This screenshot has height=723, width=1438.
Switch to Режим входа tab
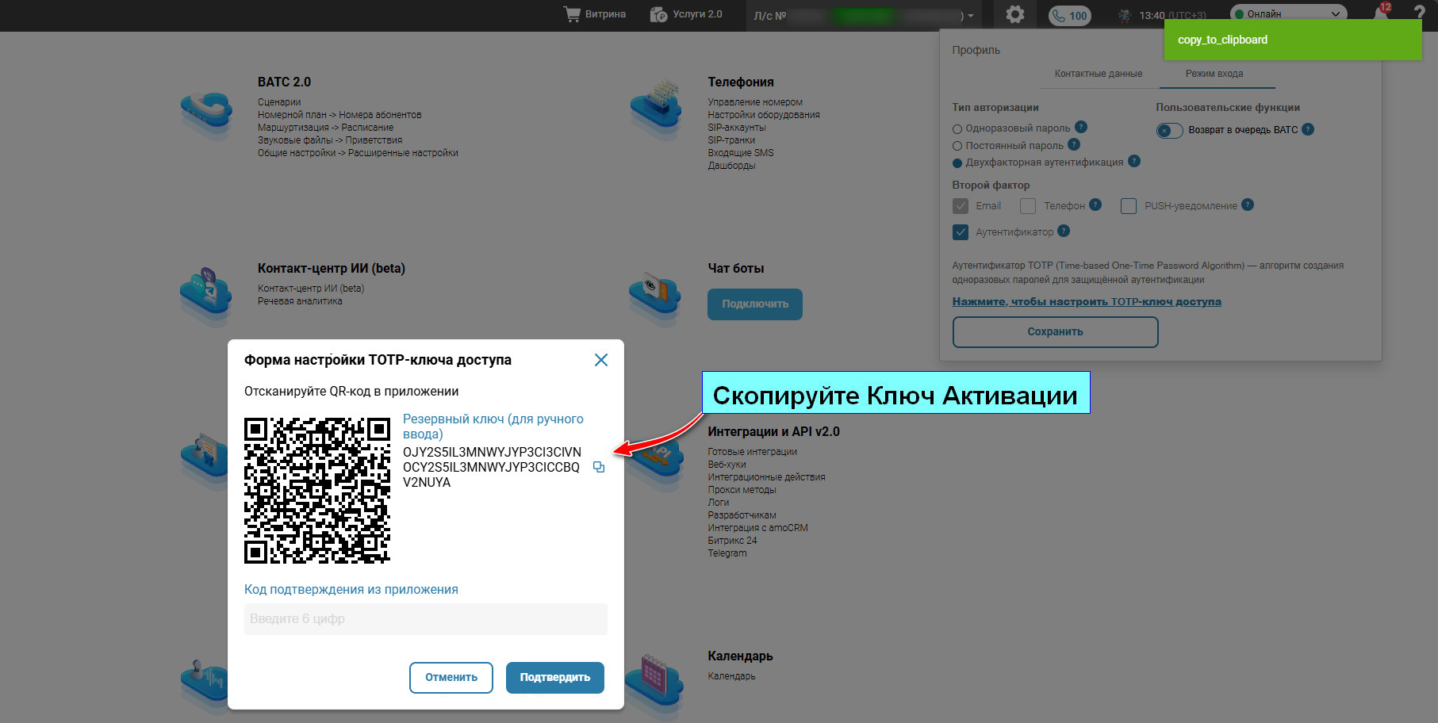pyautogui.click(x=1214, y=74)
